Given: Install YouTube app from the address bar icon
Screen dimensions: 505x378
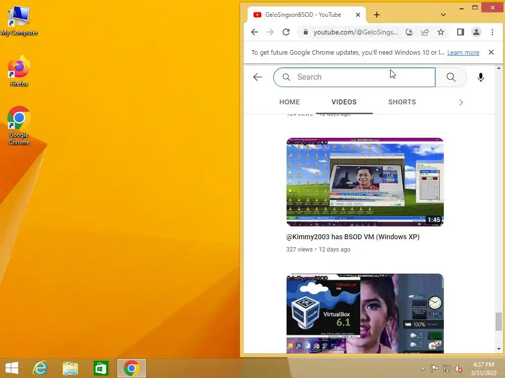Looking at the screenshot, I should point(409,32).
